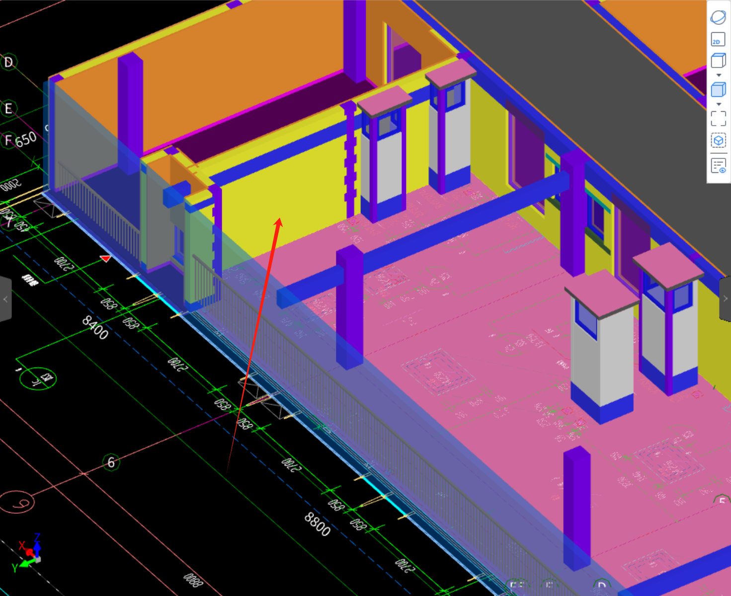Expand the dropdown under the wireframe cube
The image size is (731, 596).
point(719,75)
